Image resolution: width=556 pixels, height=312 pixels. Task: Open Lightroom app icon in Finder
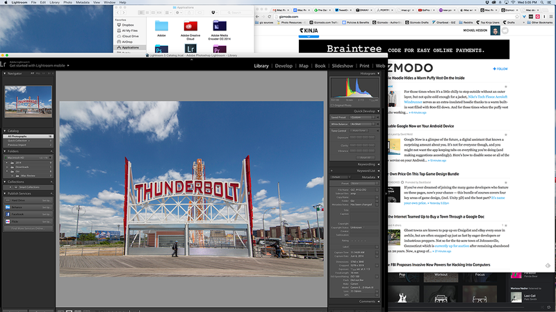pyautogui.click(x=190, y=49)
